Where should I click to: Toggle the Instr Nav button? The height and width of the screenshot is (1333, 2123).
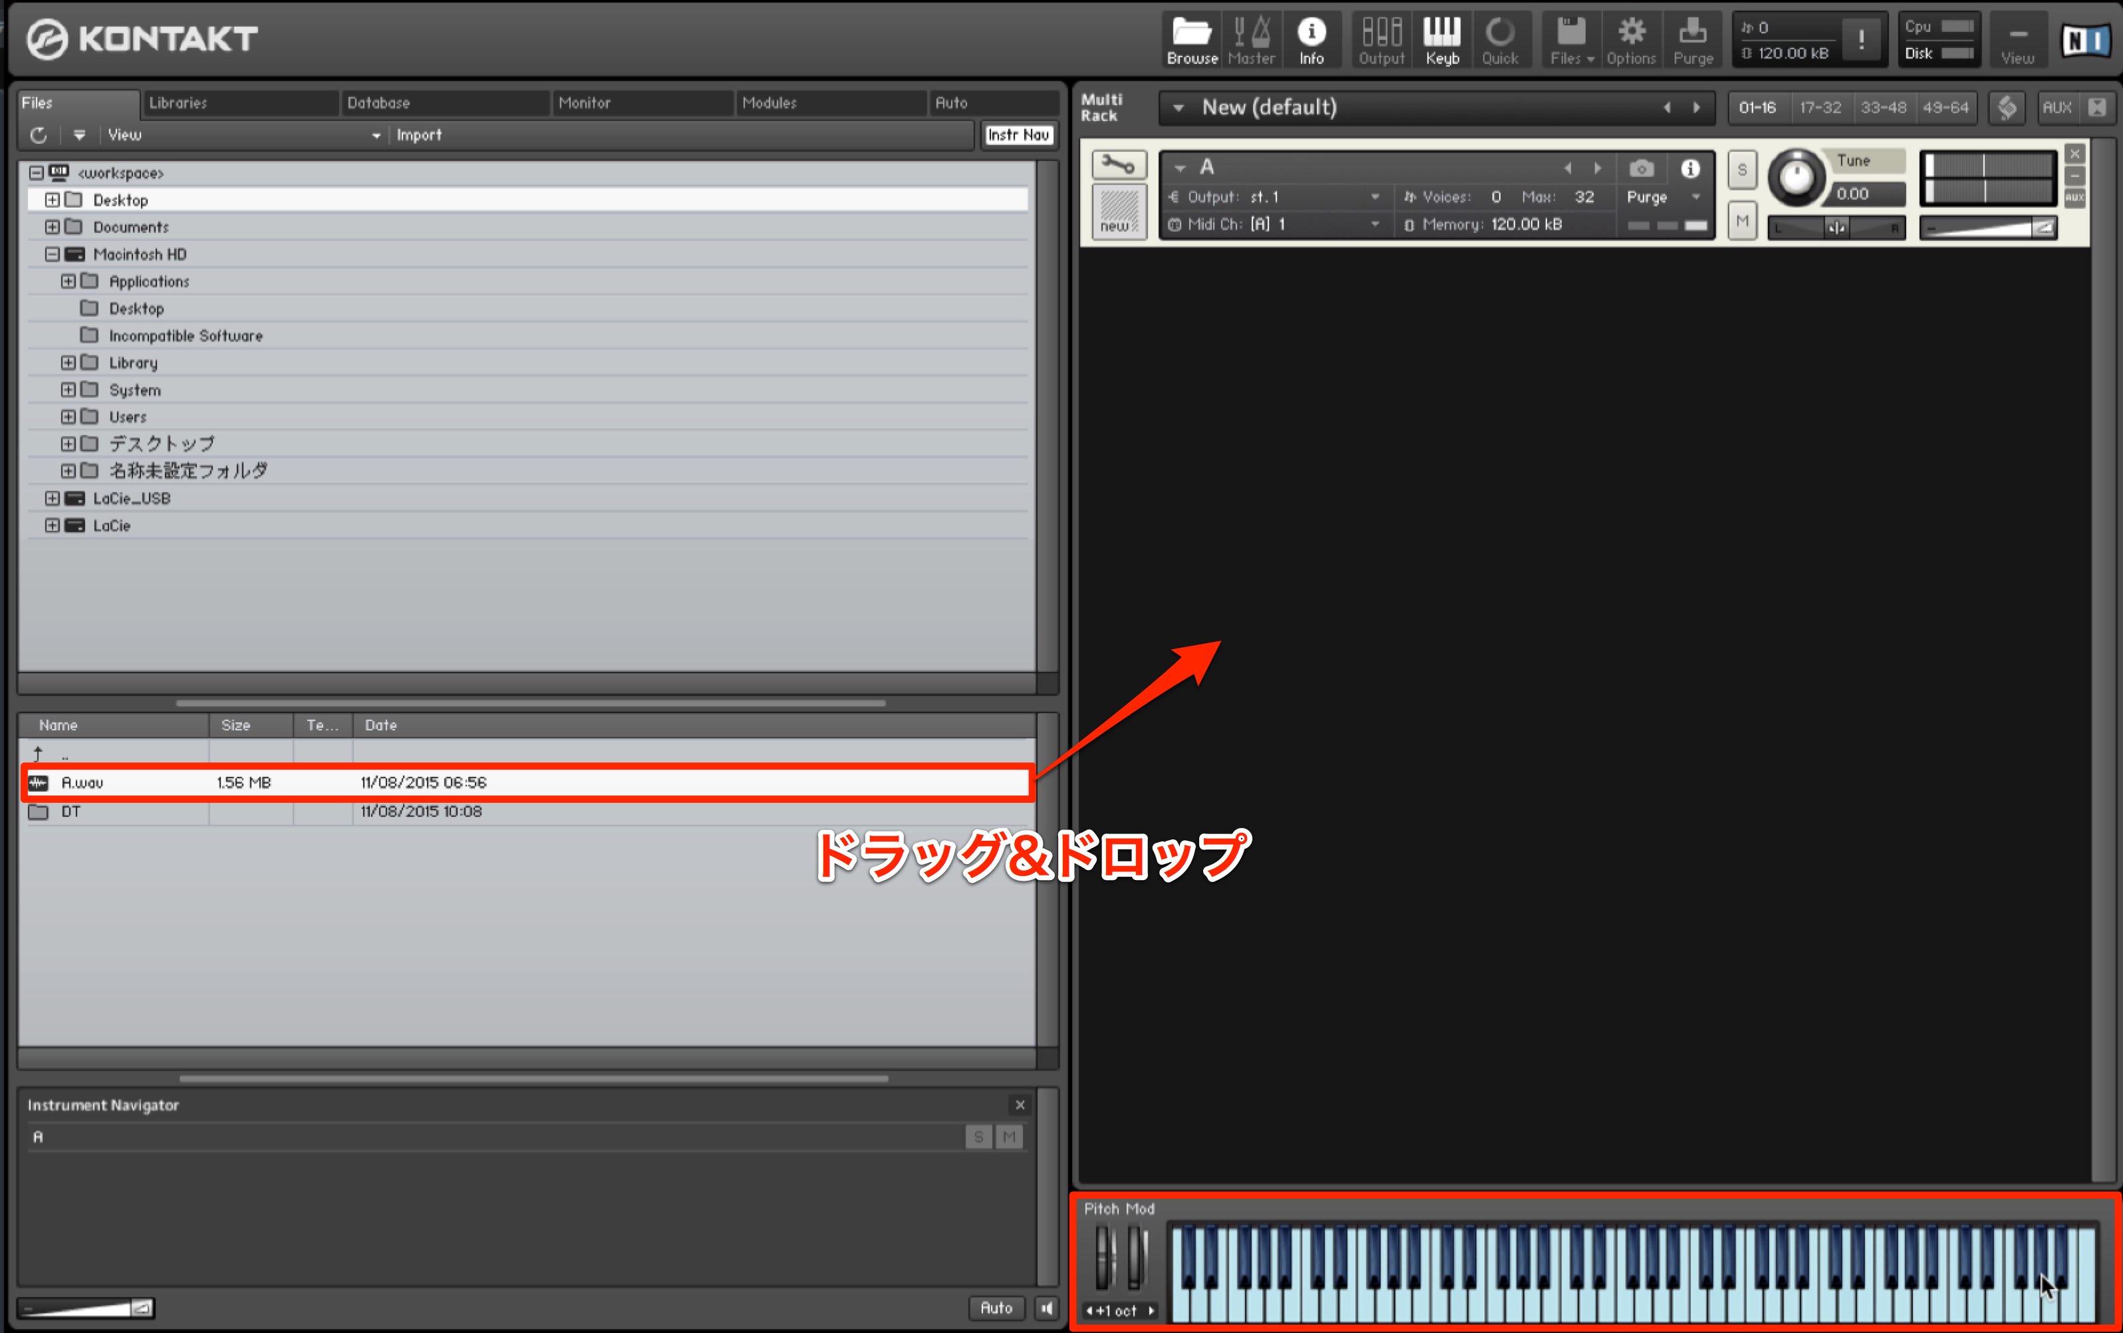coord(1018,135)
